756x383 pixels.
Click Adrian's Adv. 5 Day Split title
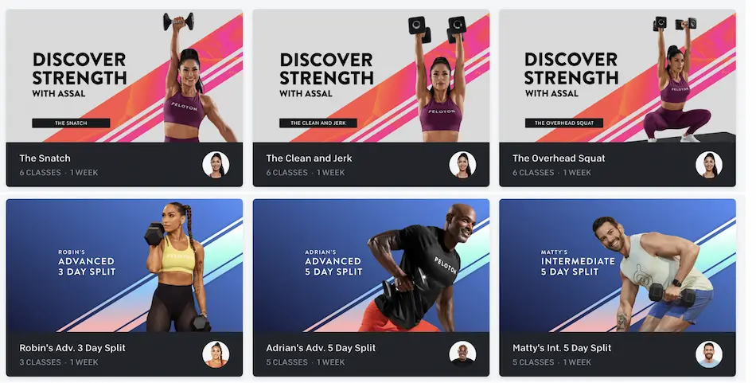click(x=321, y=348)
